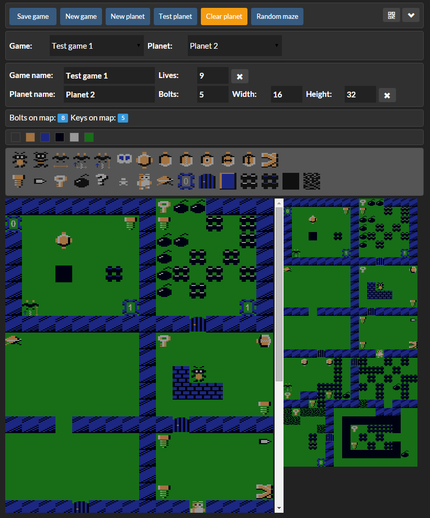Pick the bolt screw tile in the palette
The image size is (430, 518).
[18, 181]
